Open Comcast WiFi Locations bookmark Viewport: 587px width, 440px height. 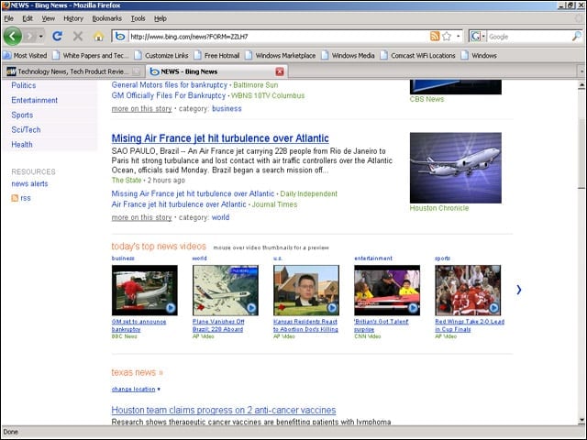pyautogui.click(x=418, y=55)
